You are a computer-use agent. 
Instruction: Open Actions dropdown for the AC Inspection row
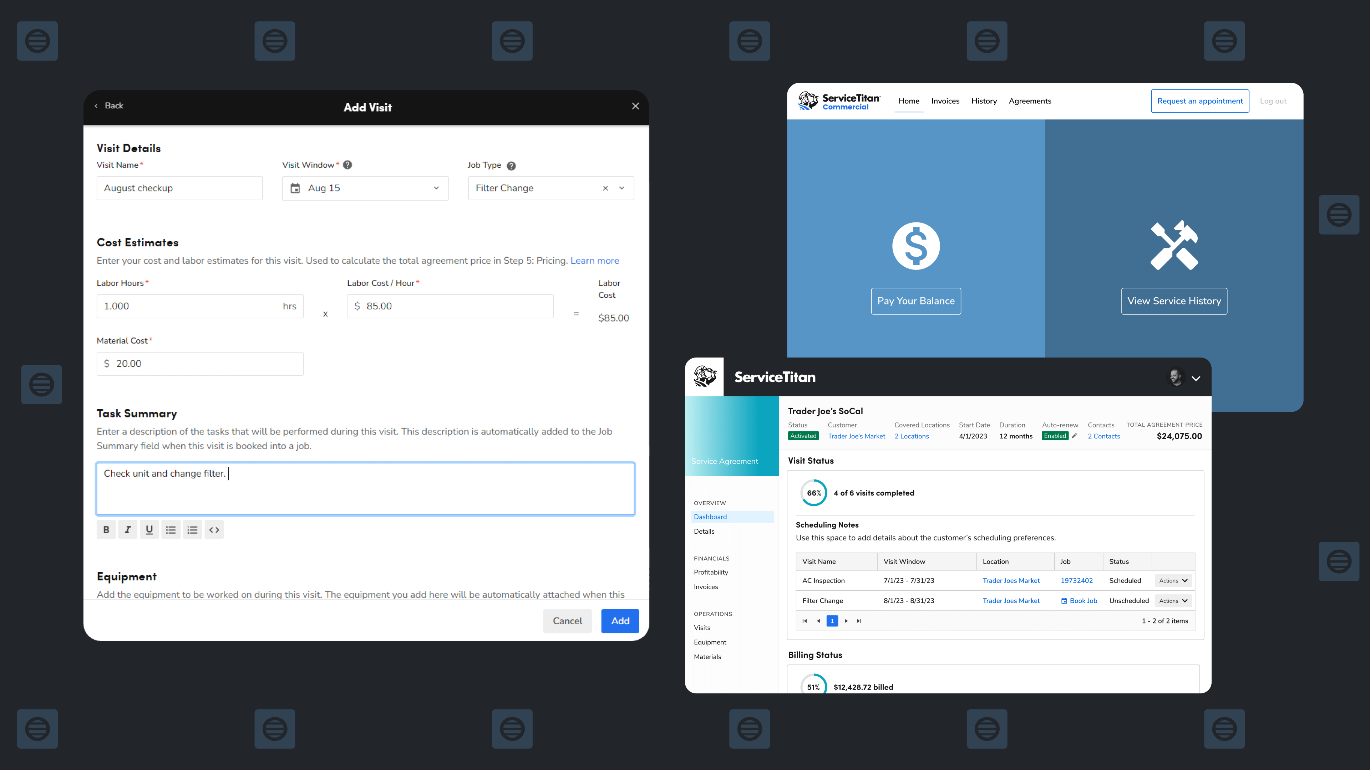(x=1173, y=580)
